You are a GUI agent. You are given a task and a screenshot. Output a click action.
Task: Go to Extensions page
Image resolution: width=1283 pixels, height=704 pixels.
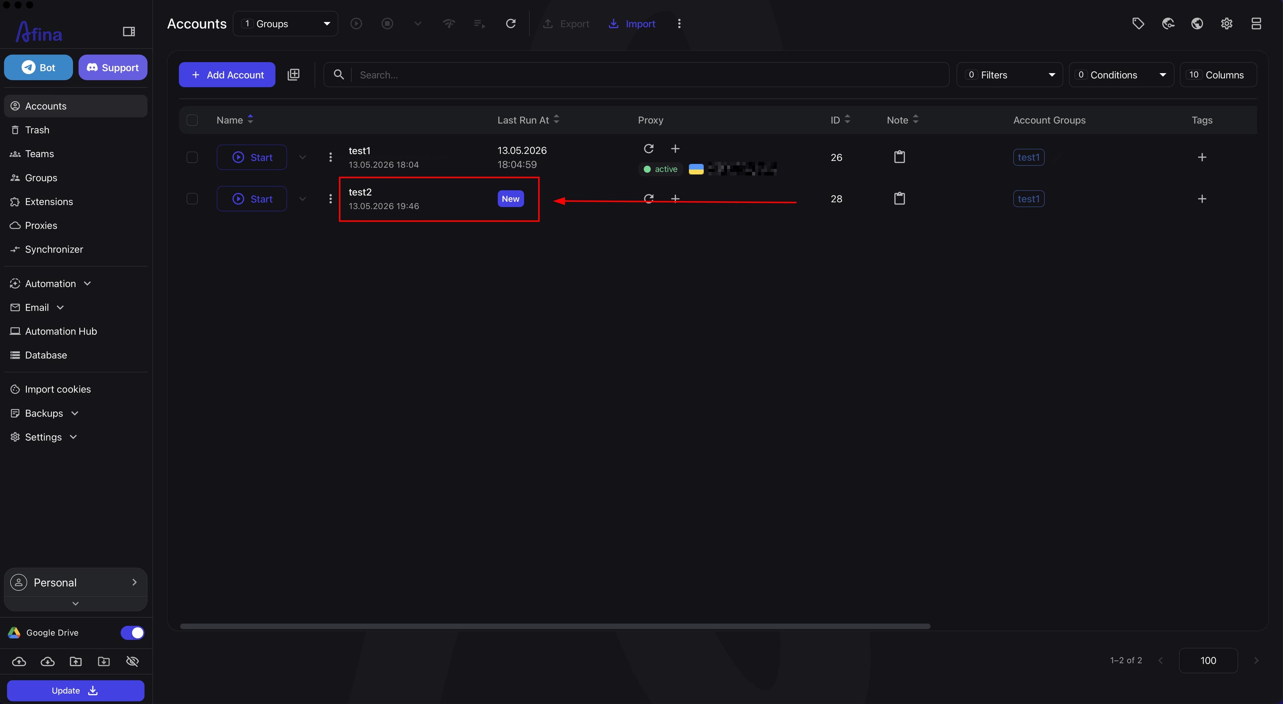pyautogui.click(x=75, y=202)
